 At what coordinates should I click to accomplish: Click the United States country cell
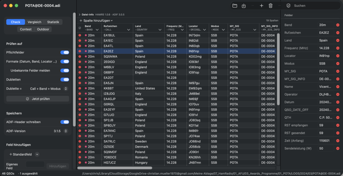tap(145, 88)
